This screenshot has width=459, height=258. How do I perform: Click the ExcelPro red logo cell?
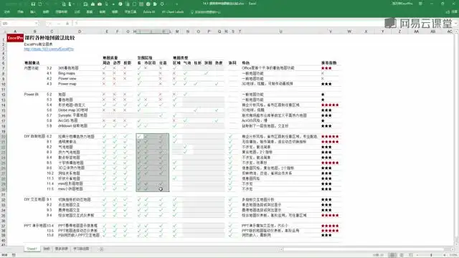click(15, 38)
